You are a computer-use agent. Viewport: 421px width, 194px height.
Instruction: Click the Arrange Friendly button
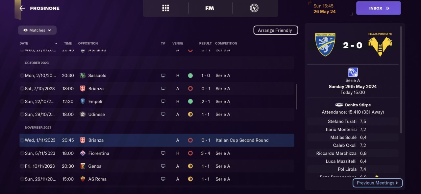coord(275,30)
